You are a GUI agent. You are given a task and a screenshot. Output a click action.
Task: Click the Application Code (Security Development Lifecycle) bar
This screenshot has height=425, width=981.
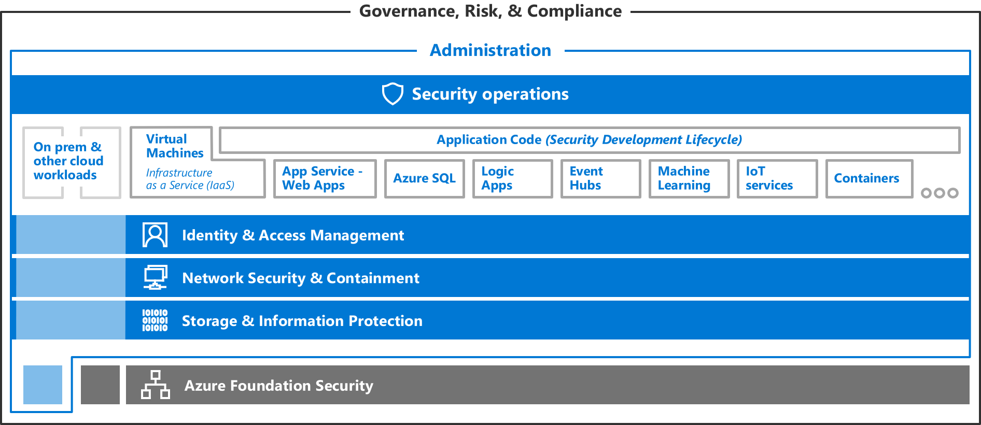click(x=589, y=140)
